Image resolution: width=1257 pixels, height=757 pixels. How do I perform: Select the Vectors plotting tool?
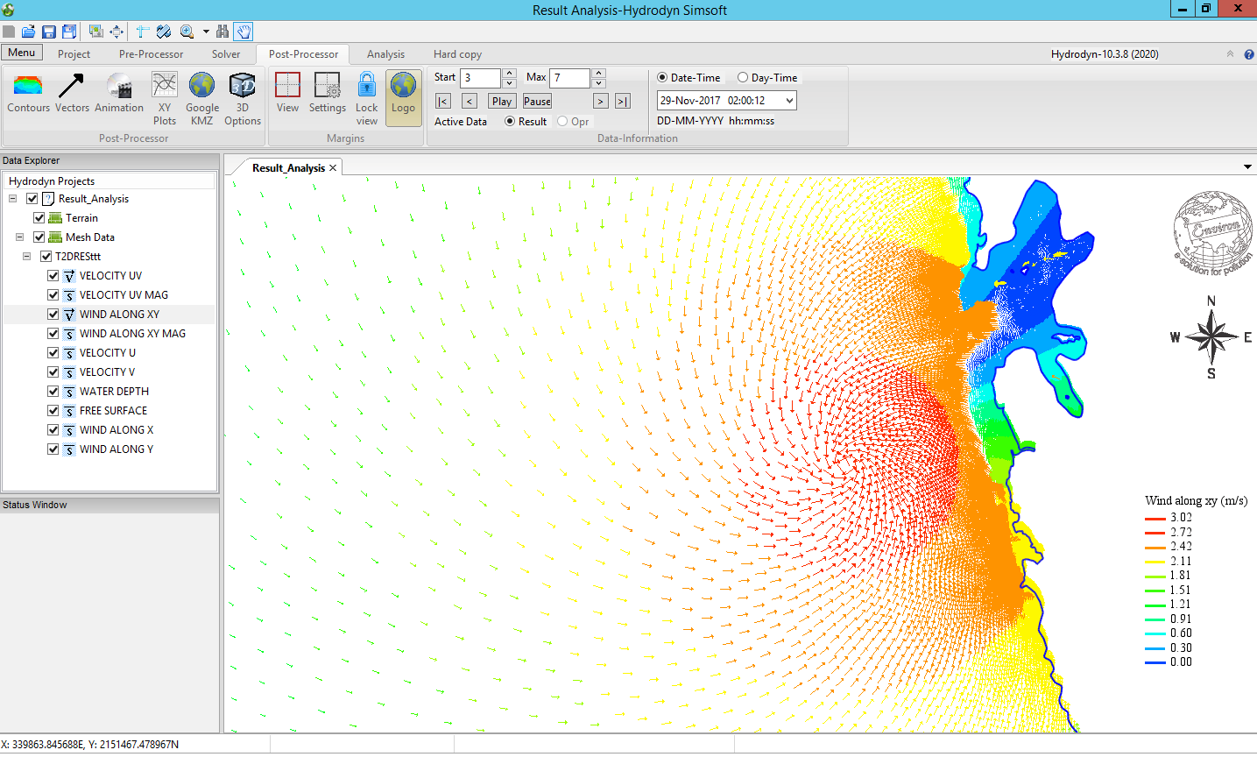click(x=72, y=93)
